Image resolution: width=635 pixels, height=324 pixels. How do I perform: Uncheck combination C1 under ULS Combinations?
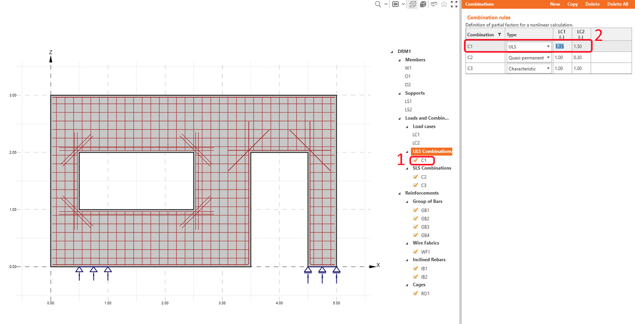click(416, 160)
